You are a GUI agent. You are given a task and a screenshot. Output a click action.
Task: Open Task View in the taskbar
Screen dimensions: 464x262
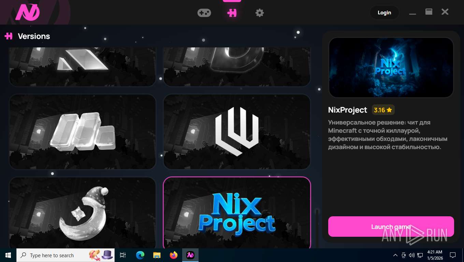click(x=123, y=255)
